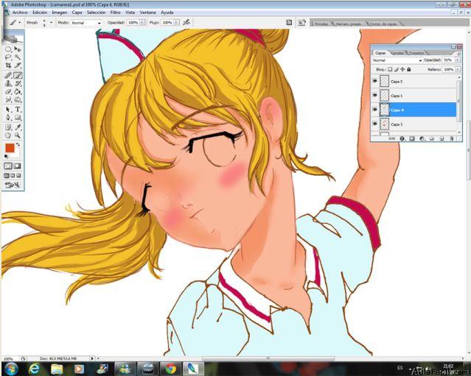Viewport: 471px width, 376px height.
Task: Open brush Opacidad arrow in options bar
Action: (142, 23)
